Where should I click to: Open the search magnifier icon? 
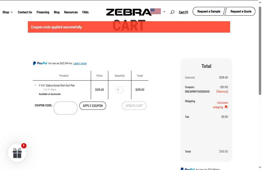[x=172, y=12]
